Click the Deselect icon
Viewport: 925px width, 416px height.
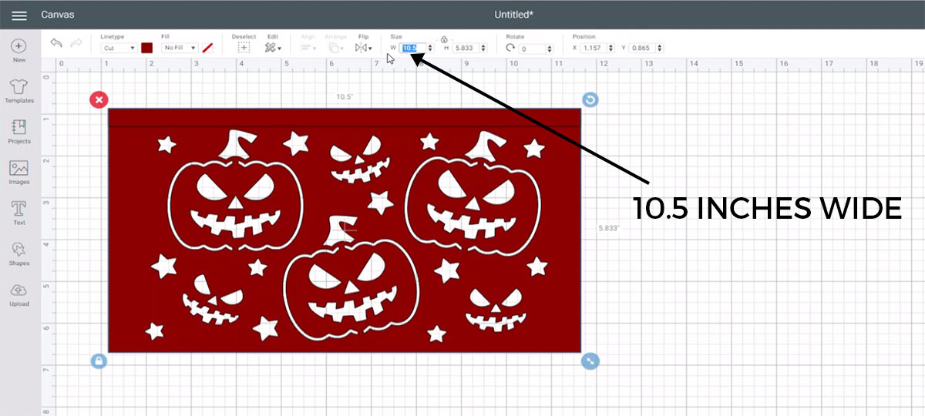coord(244,47)
